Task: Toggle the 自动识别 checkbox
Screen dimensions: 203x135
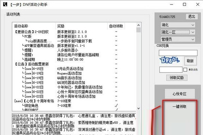Action: coord(185,70)
